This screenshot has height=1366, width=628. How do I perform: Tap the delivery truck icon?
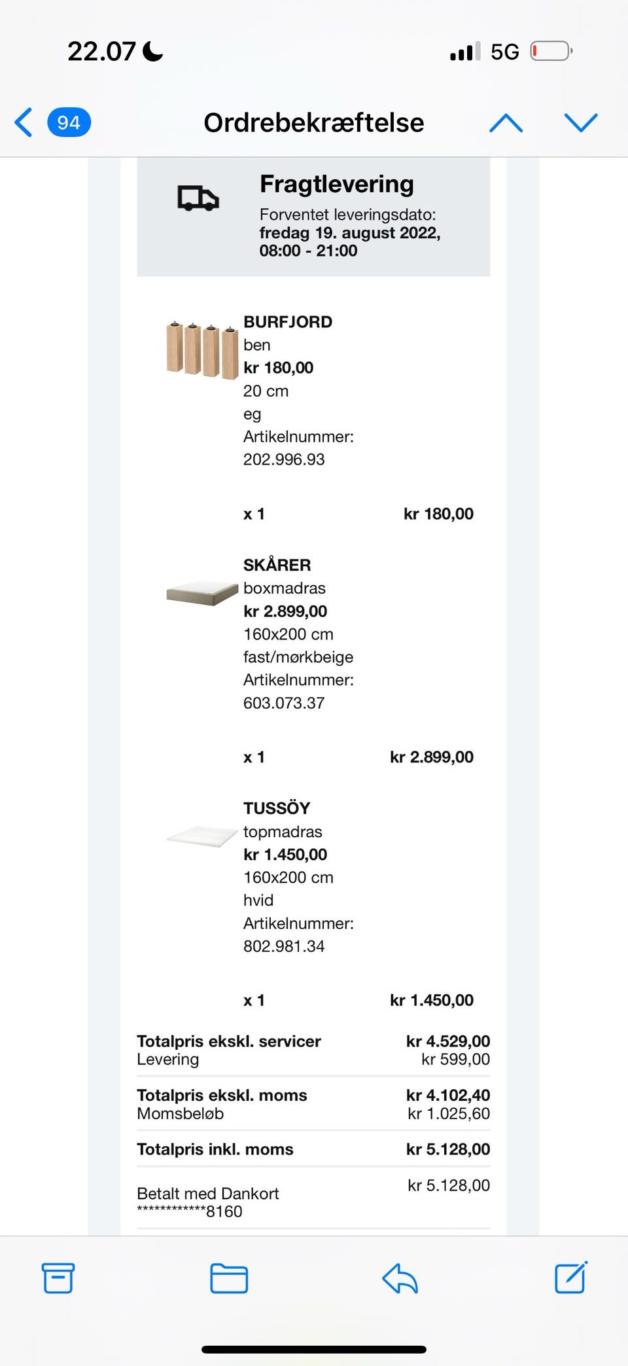(x=198, y=198)
